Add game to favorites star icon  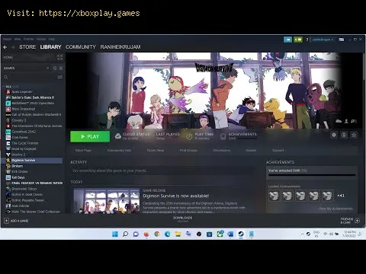pyautogui.click(x=354, y=135)
